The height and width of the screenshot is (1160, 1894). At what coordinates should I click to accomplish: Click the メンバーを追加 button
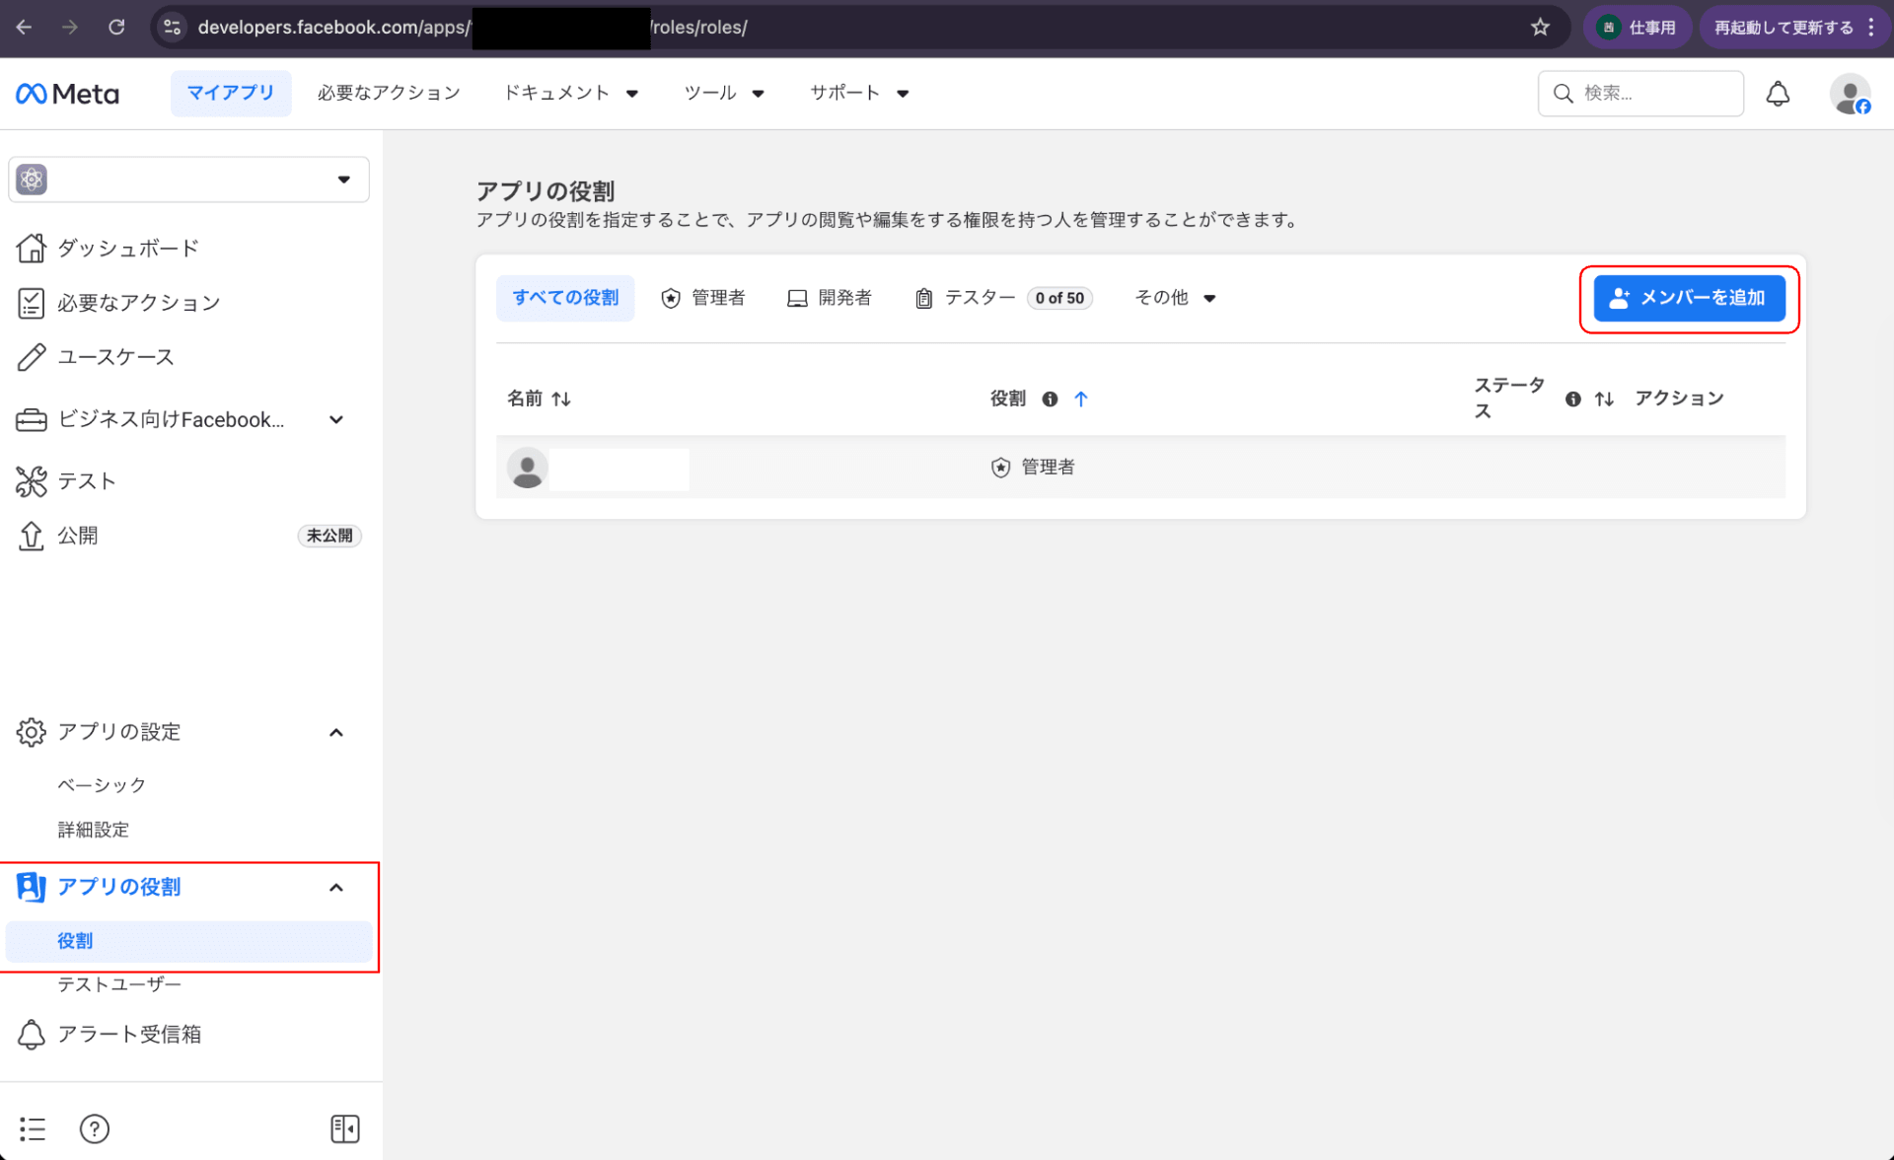pos(1688,297)
